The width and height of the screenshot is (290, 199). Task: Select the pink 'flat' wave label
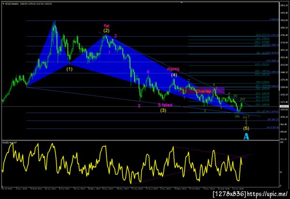[106, 26]
